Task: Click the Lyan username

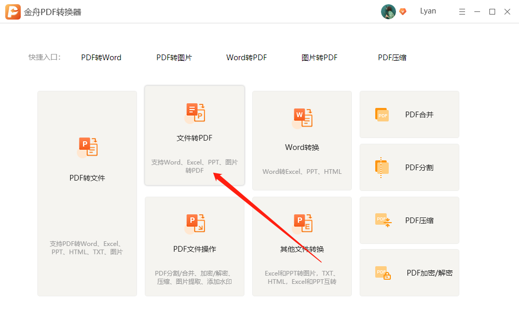Action: coord(428,11)
